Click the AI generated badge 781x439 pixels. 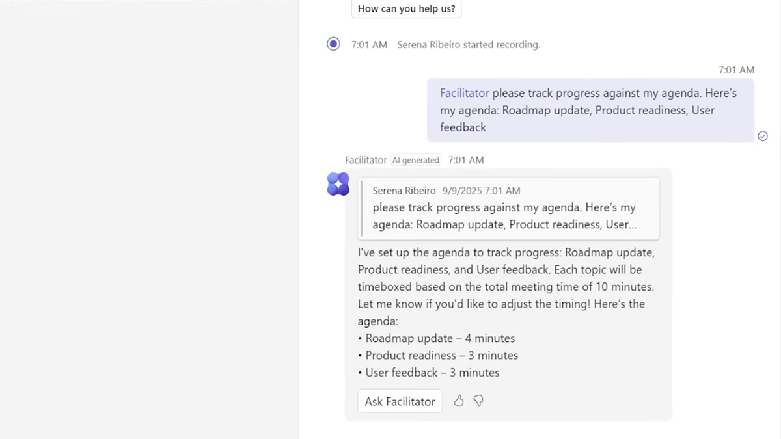pos(416,160)
